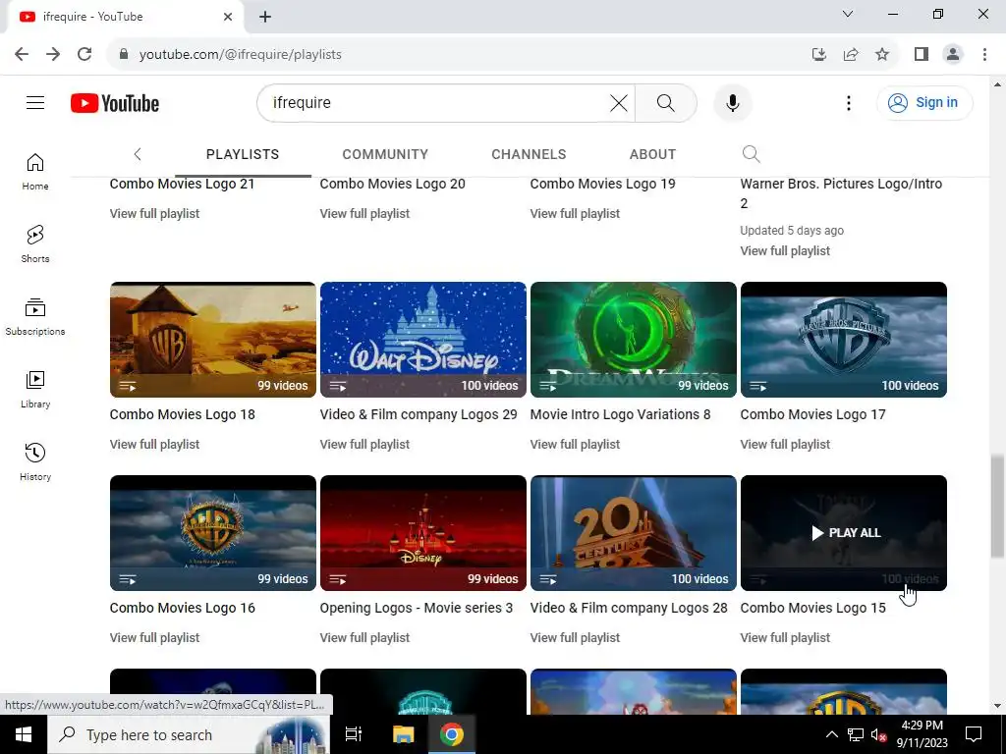Open Library in the sidebar
This screenshot has width=1006, height=754.
pos(35,389)
